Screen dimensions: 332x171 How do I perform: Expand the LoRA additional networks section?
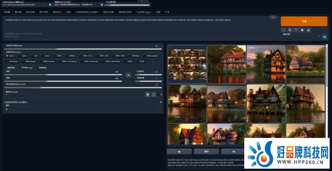coord(83,102)
